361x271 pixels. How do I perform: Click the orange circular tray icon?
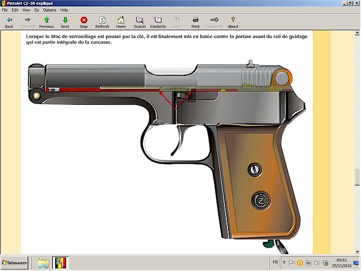click(300, 263)
